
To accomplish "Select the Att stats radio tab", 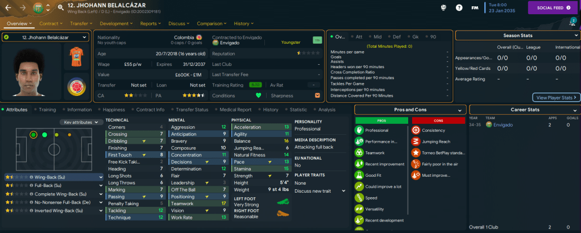I will pos(360,36).
